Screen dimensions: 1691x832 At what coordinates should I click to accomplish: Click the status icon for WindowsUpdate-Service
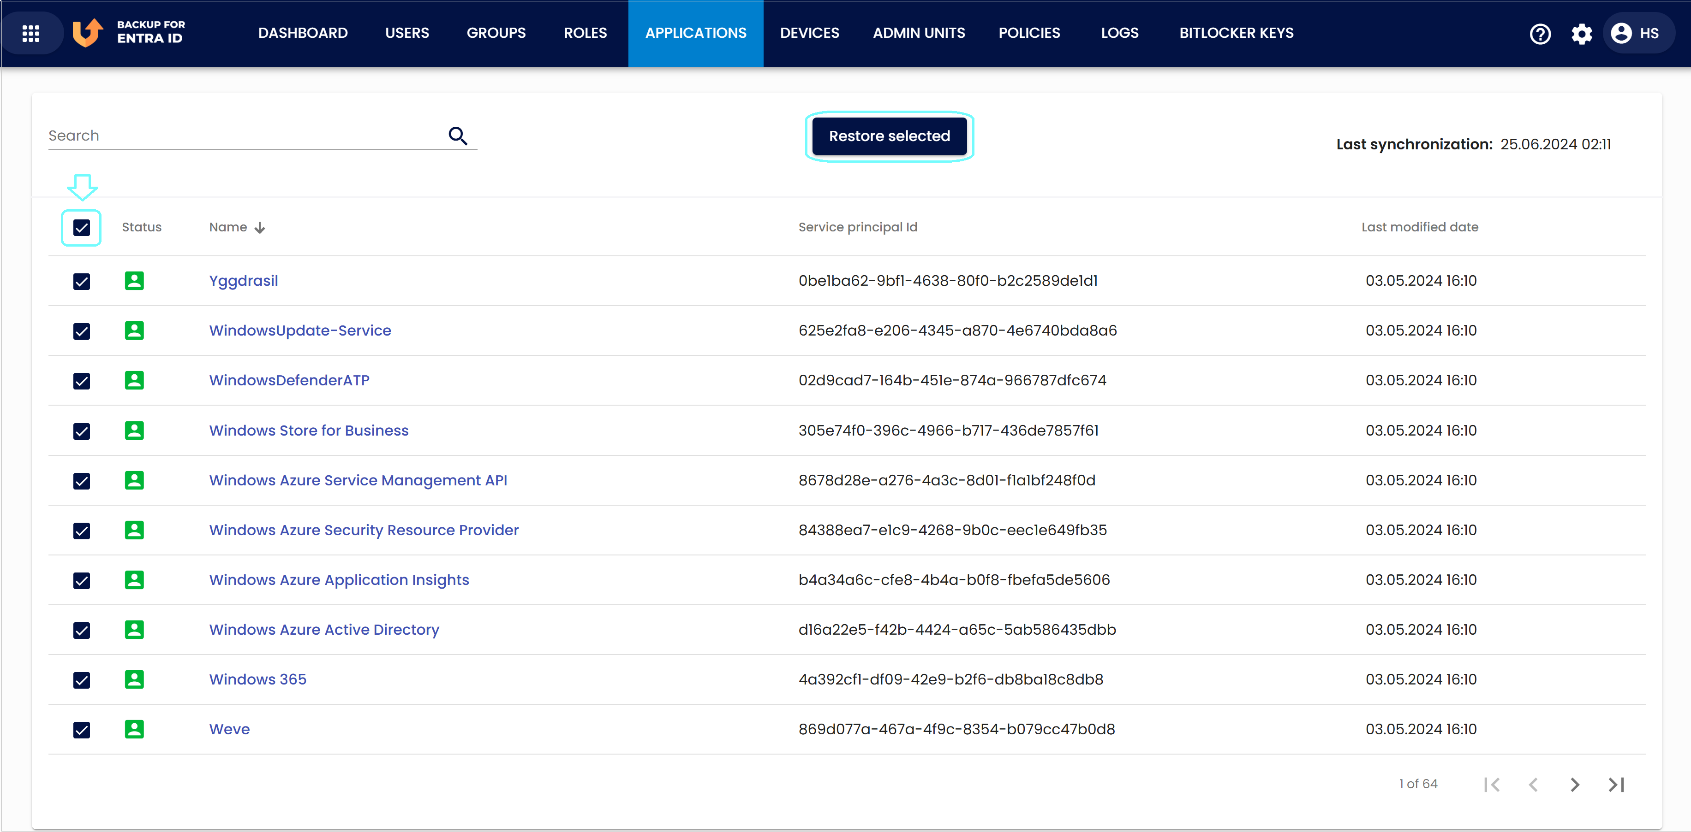coord(134,330)
